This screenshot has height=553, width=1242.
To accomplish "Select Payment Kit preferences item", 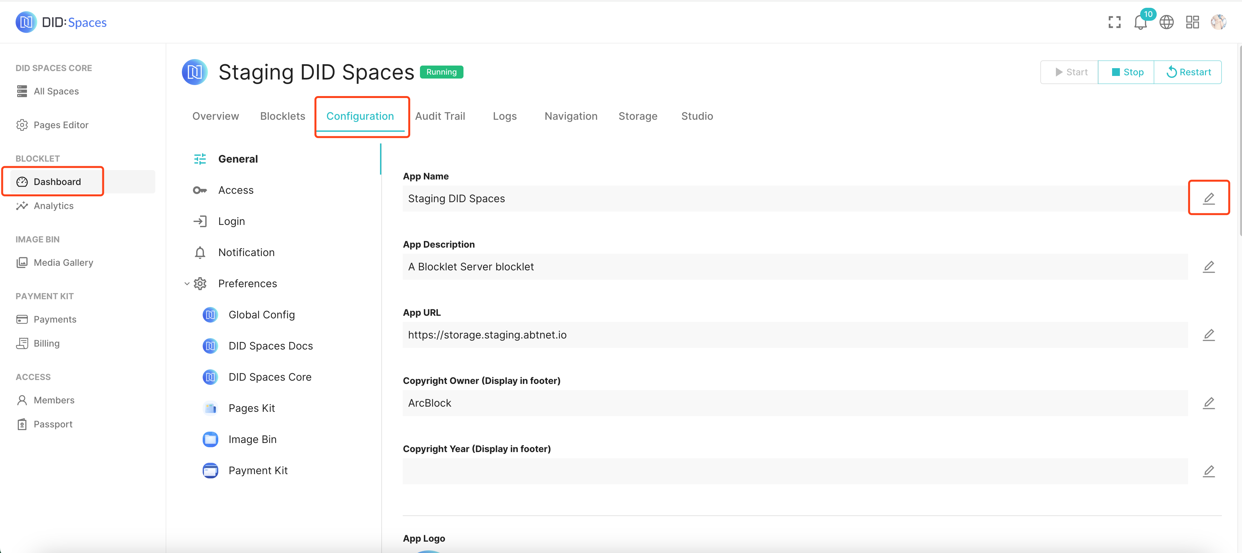I will pos(258,470).
